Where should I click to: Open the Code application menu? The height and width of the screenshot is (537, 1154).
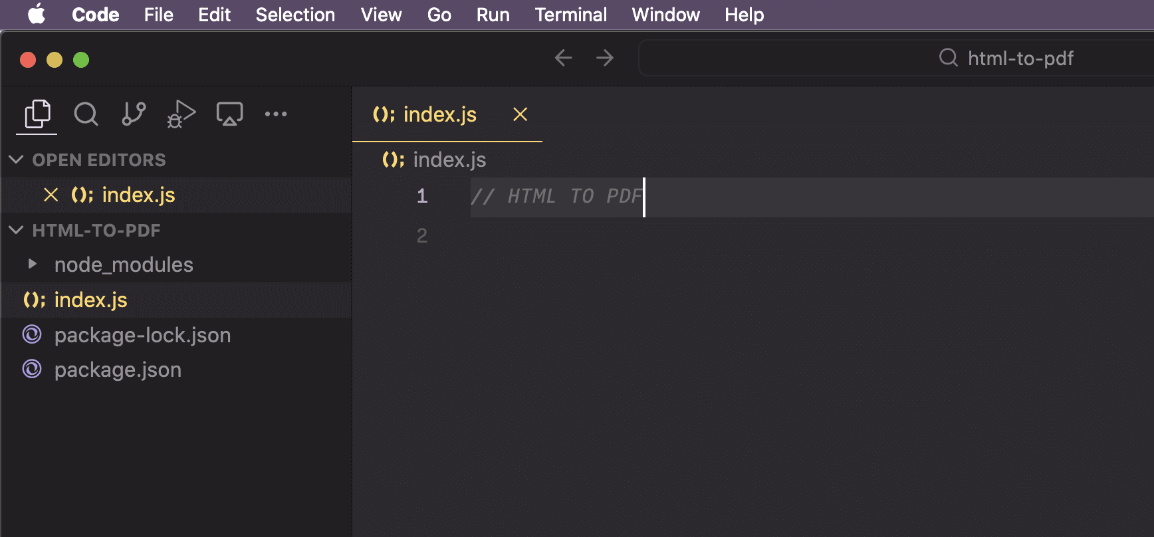96,15
